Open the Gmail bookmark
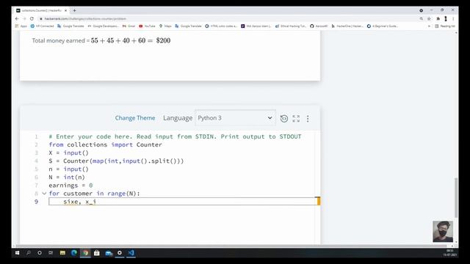The width and height of the screenshot is (470, 264). (x=129, y=26)
